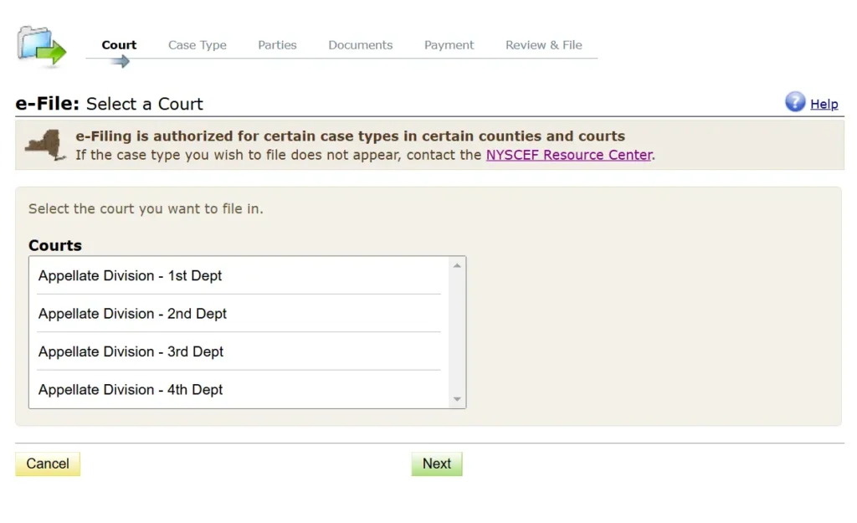The image size is (857, 523).
Task: Open the Documents step
Action: tap(360, 45)
